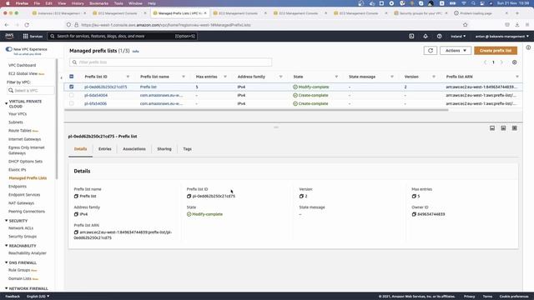Check the pl-6fa54006 row checkbox
Viewport: 534px width, 300px height.
[71, 103]
